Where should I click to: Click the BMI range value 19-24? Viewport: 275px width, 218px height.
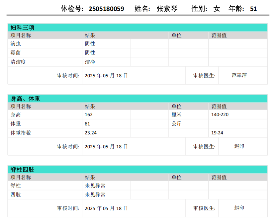pyautogui.click(x=217, y=133)
